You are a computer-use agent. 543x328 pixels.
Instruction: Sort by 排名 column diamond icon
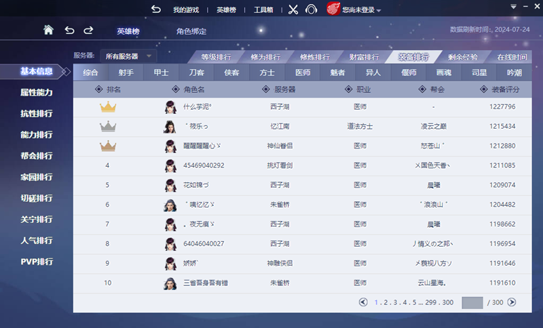coord(98,89)
